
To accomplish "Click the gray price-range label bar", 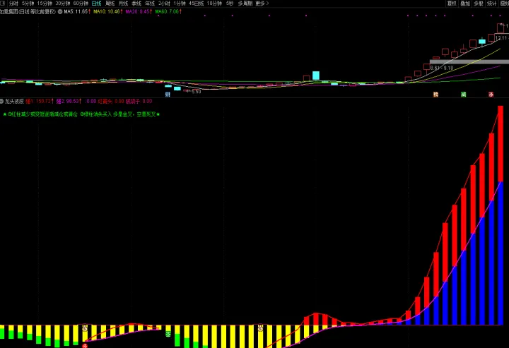I will (x=459, y=63).
